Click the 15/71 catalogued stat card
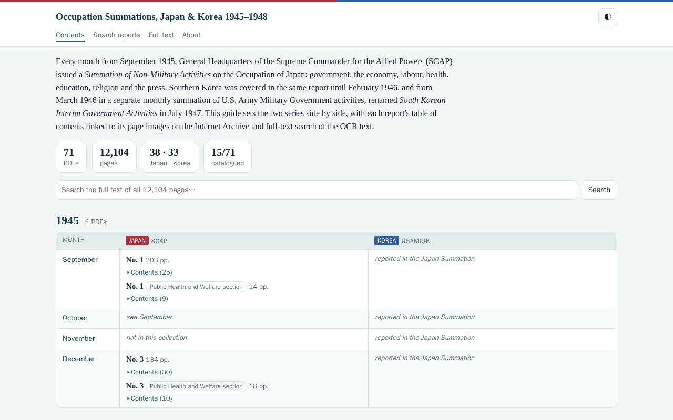The height and width of the screenshot is (420, 673). 228,157
